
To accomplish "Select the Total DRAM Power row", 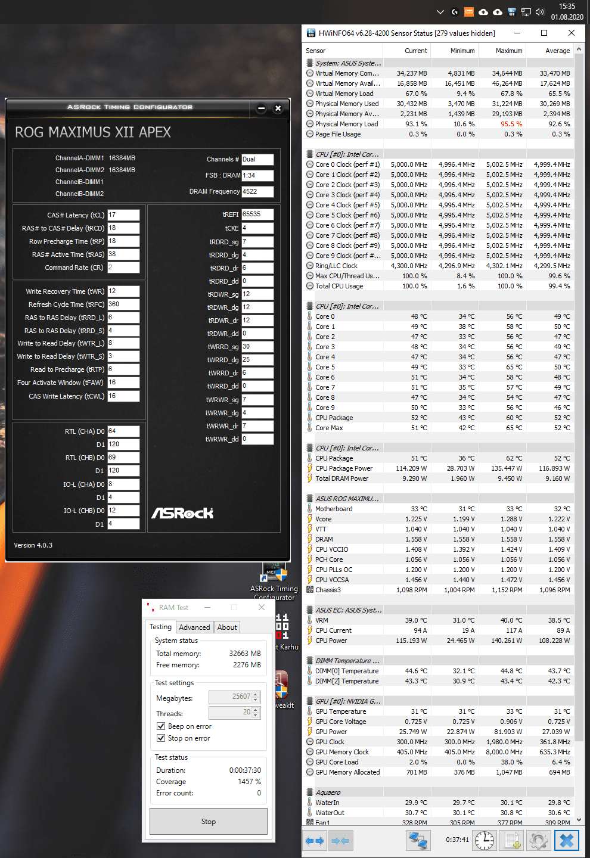I will point(439,478).
